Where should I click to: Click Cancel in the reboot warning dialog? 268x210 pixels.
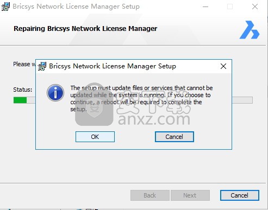point(174,137)
